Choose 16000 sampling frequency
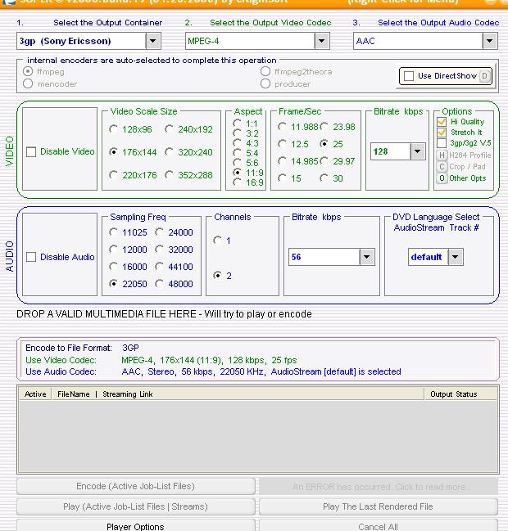This screenshot has height=531, width=508. point(113,267)
